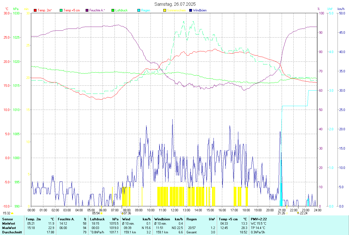Click the red Temp. 2m legend swatch

35,10
